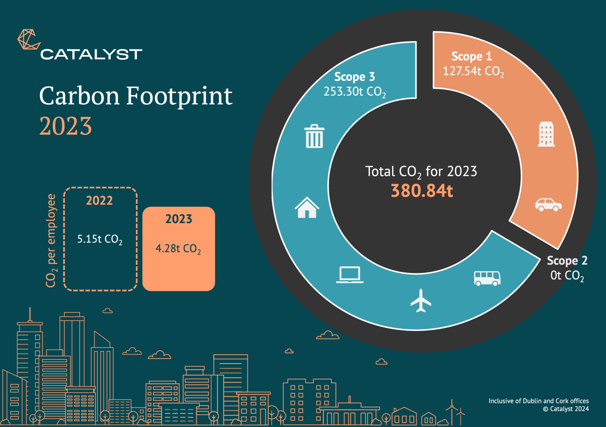This screenshot has height=427, width=606.
Task: Click the CATALYST wordmark
Action: click(x=91, y=54)
